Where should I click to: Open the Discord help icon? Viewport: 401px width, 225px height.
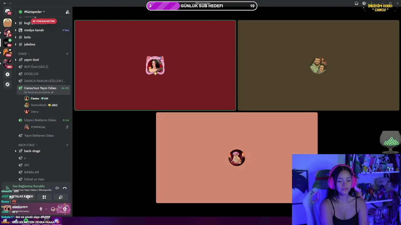point(364,3)
